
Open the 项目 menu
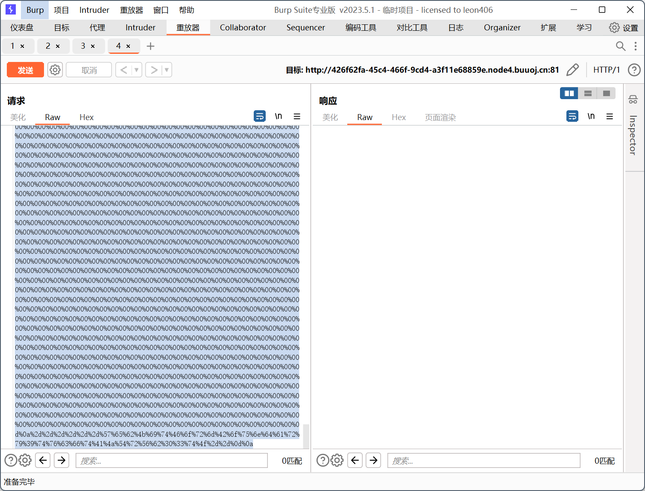pyautogui.click(x=62, y=10)
